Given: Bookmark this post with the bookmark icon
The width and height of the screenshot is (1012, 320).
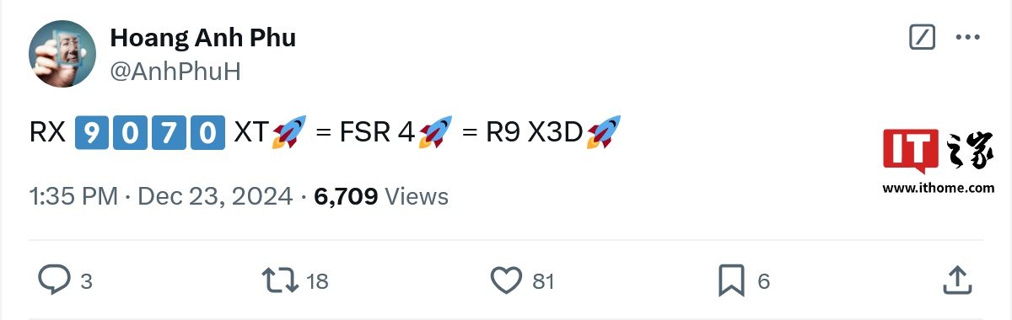Looking at the screenshot, I should [x=731, y=280].
